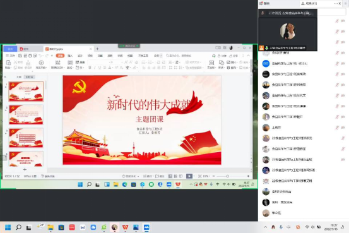Toggle normal view button in status bar
The image size is (349, 233).
pyautogui.click(x=170, y=176)
